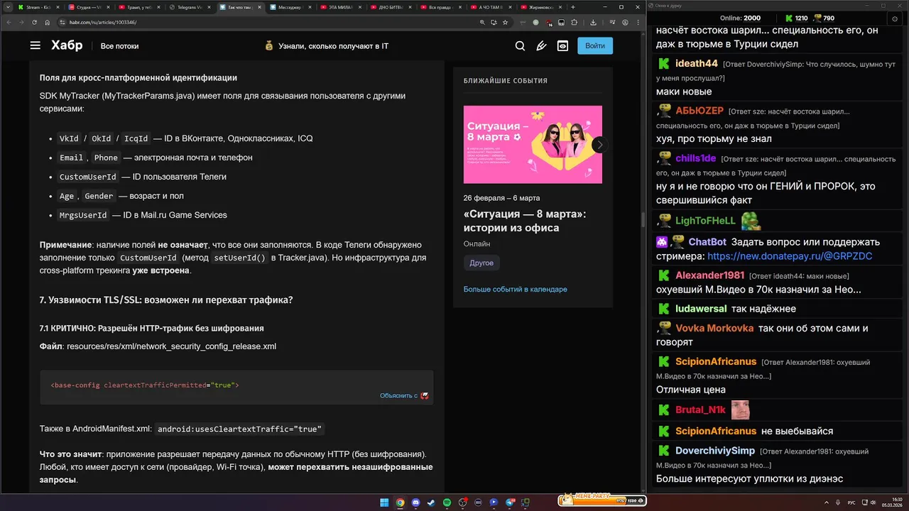Click the money bag salary icon
This screenshot has width=909, height=511.
coord(269,46)
